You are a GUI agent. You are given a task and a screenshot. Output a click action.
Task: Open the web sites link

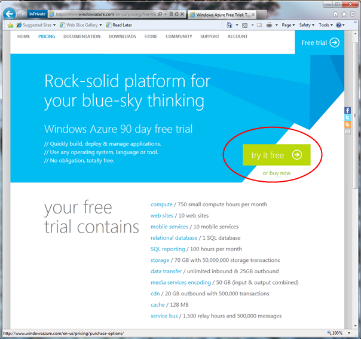pyautogui.click(x=162, y=216)
